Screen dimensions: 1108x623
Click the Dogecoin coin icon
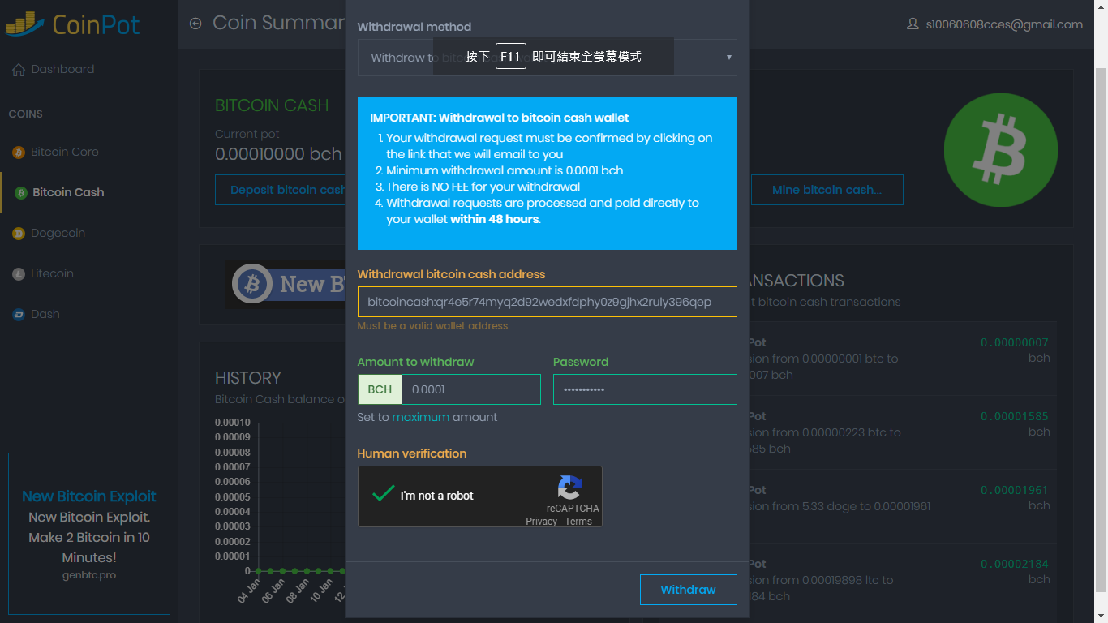(x=19, y=234)
